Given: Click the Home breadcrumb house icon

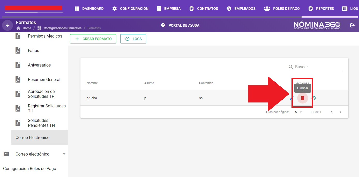Looking at the screenshot, I should point(18,28).
